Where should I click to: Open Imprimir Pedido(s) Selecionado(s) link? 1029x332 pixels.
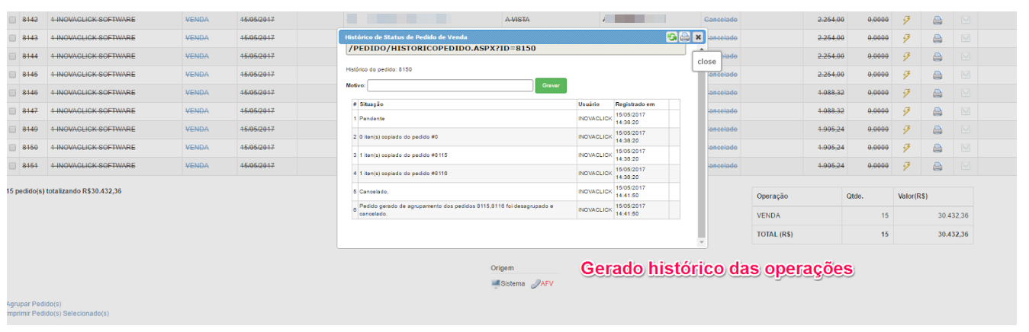(57, 313)
